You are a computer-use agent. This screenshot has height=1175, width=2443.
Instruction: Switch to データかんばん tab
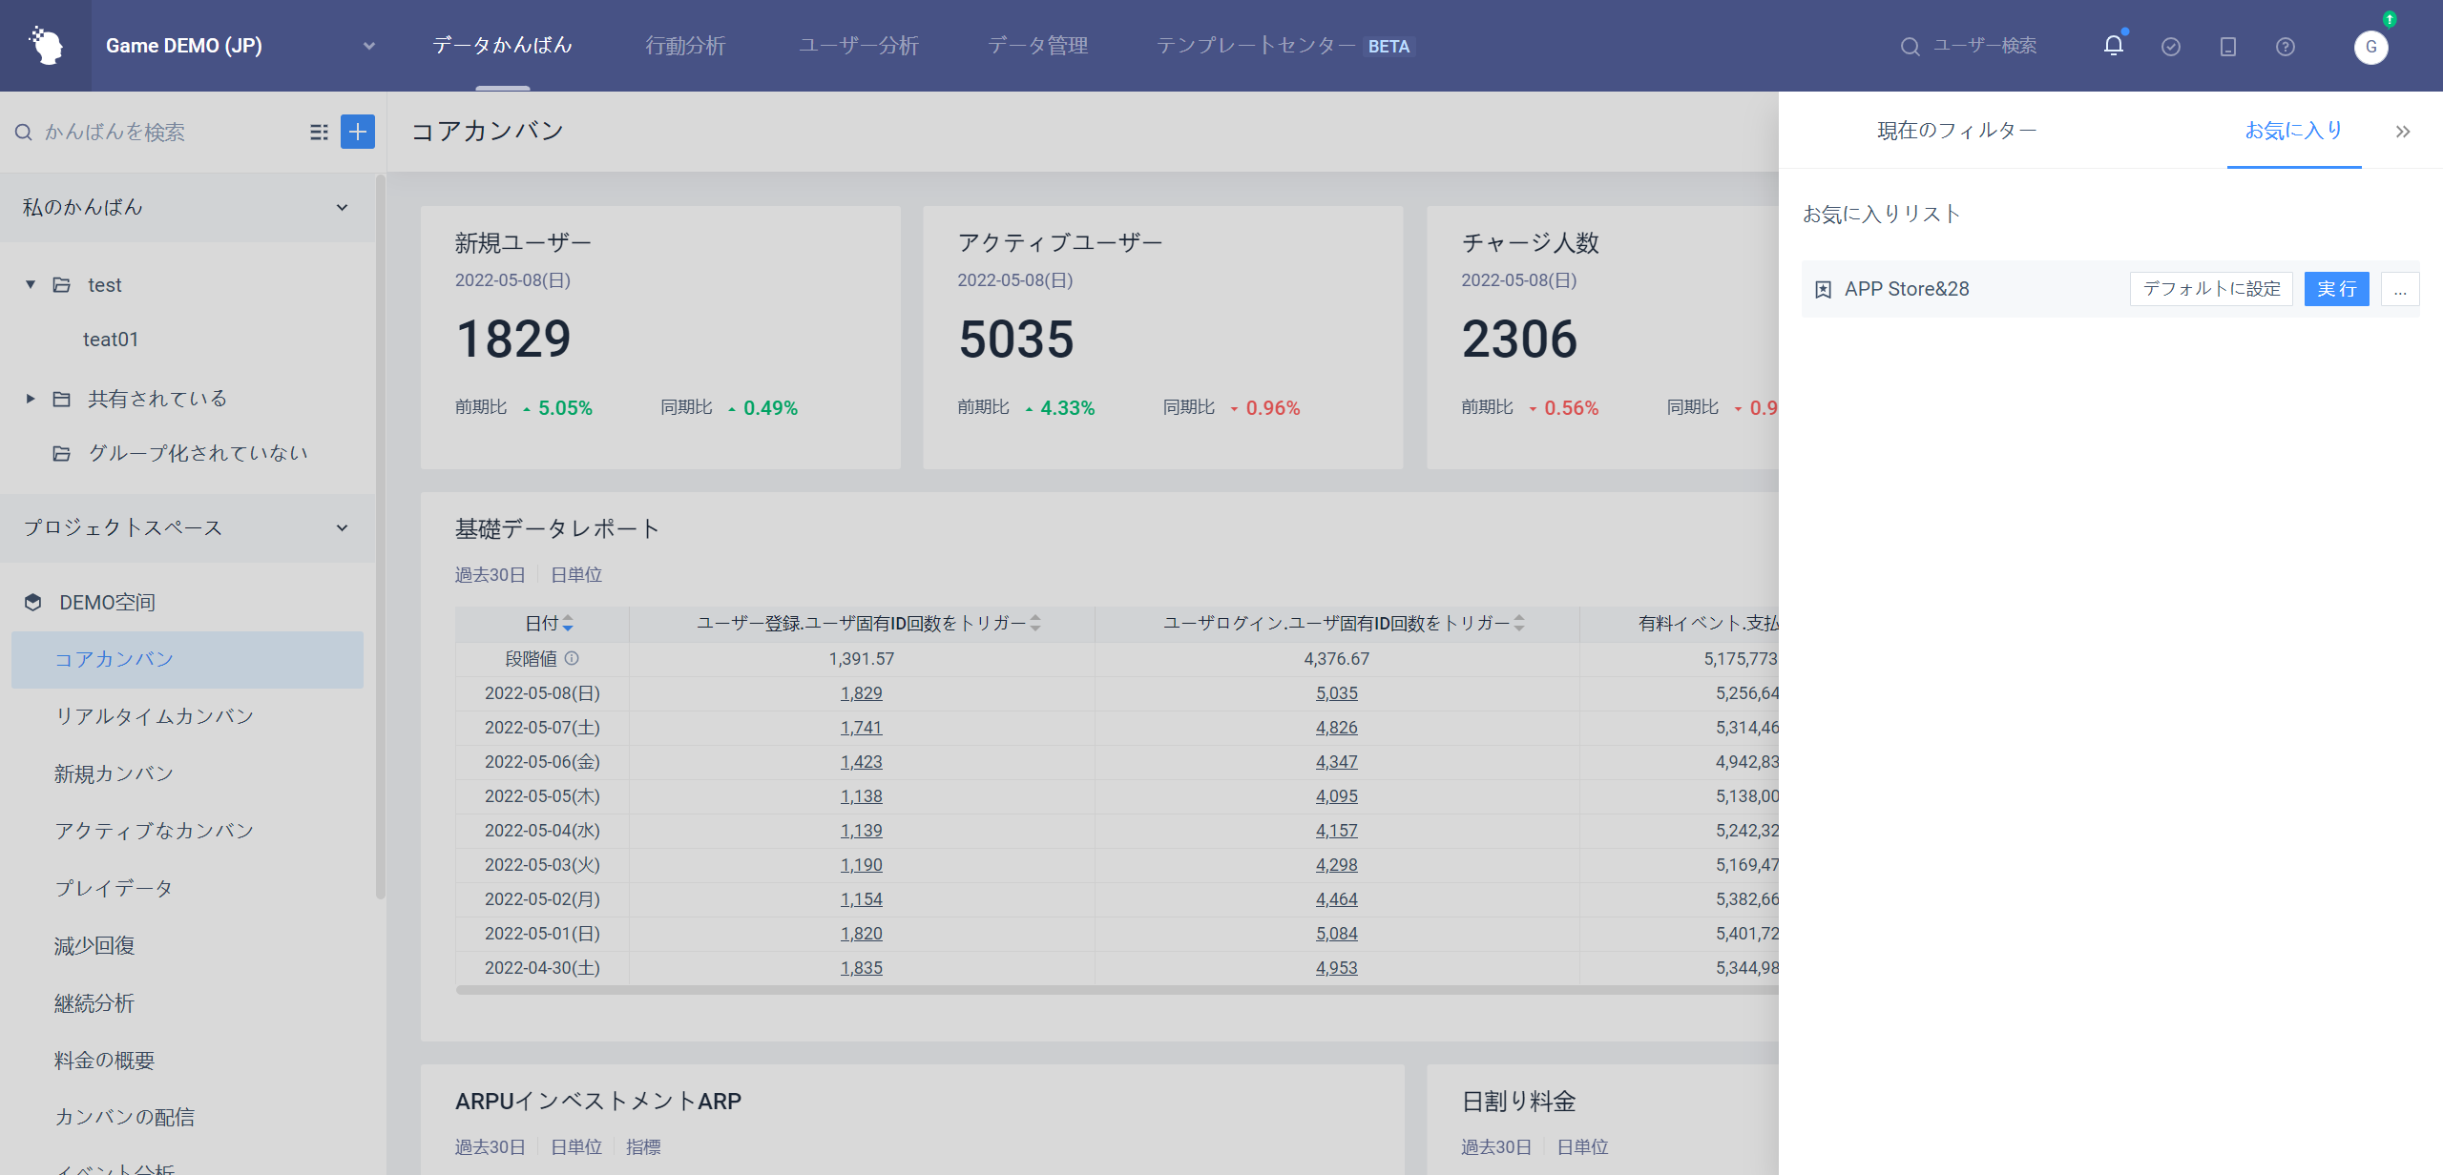[503, 46]
